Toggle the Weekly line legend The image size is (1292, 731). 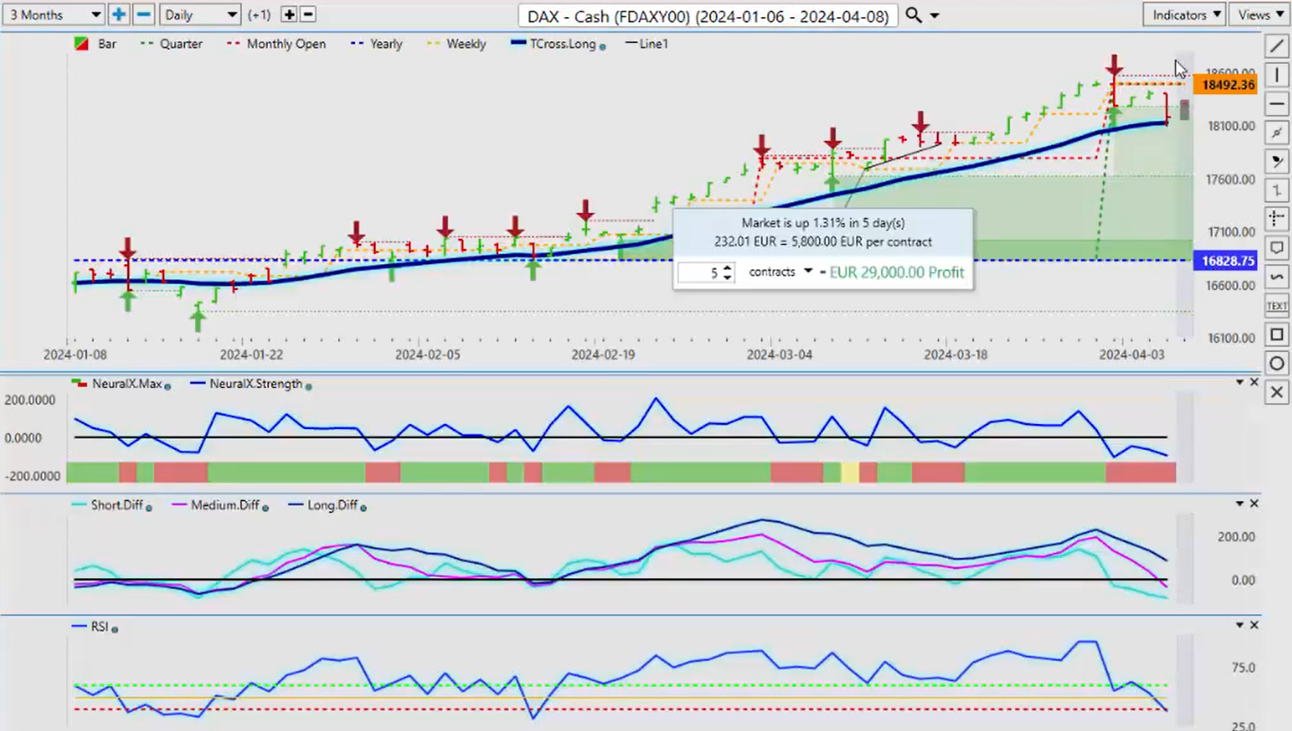pyautogui.click(x=455, y=43)
